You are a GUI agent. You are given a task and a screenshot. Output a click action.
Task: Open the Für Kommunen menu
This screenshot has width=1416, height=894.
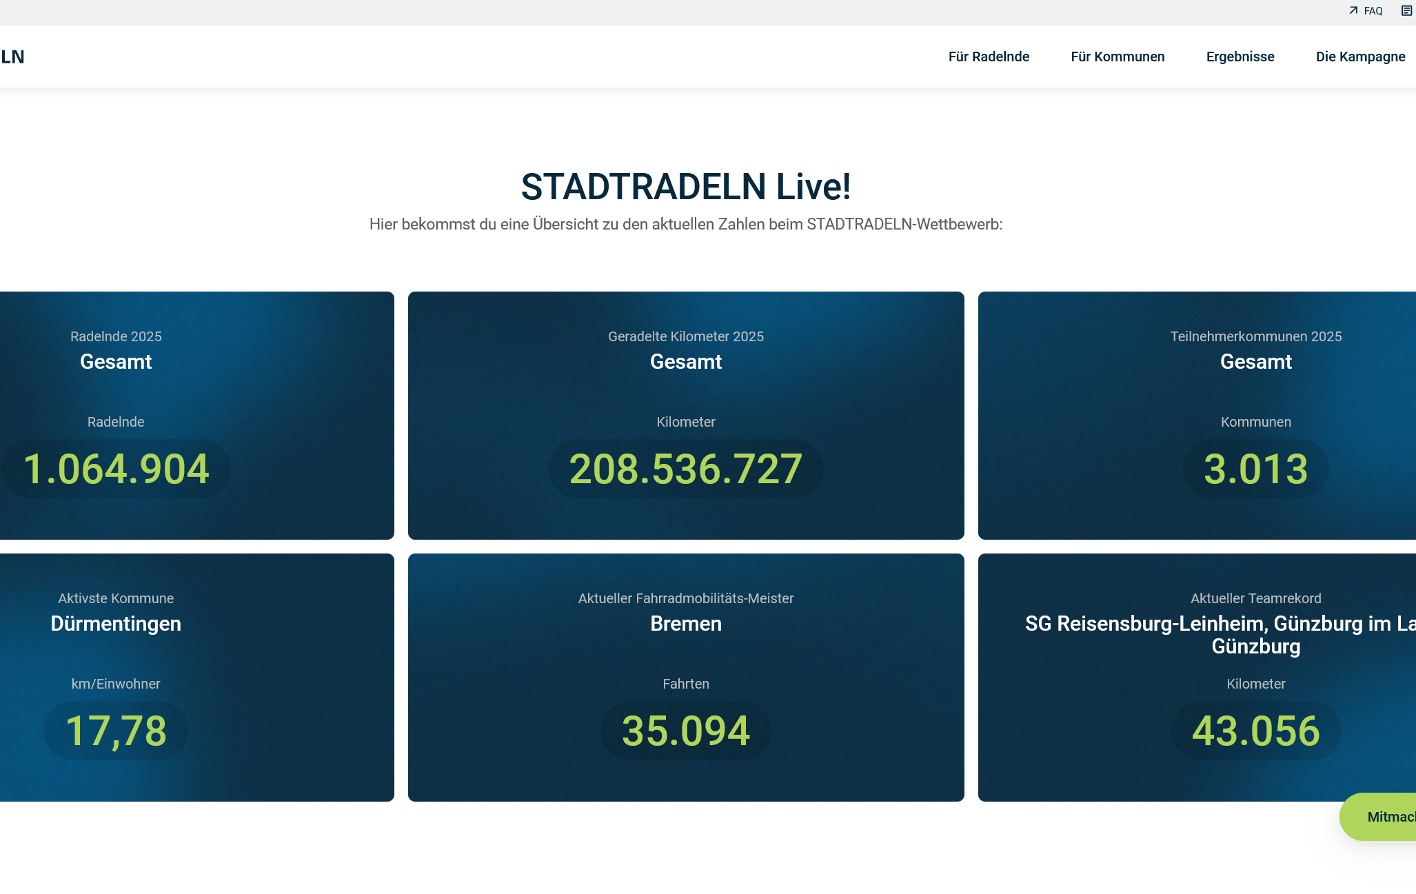point(1117,57)
